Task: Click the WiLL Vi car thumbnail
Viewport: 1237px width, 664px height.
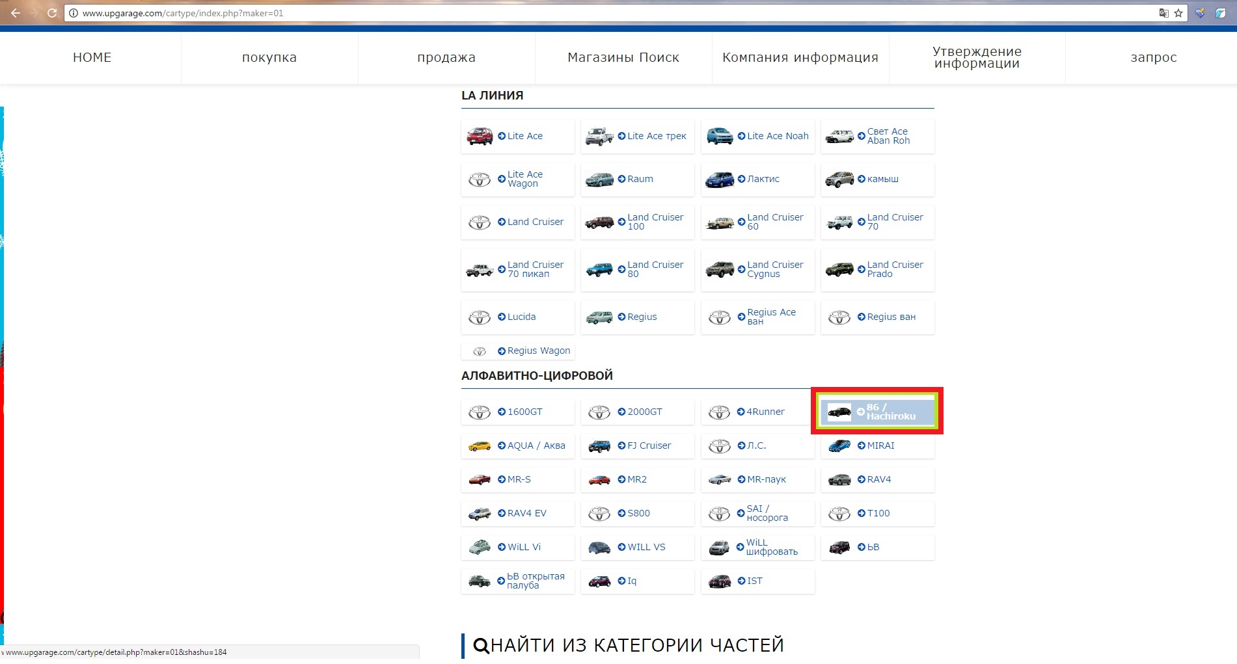Action: 480,548
